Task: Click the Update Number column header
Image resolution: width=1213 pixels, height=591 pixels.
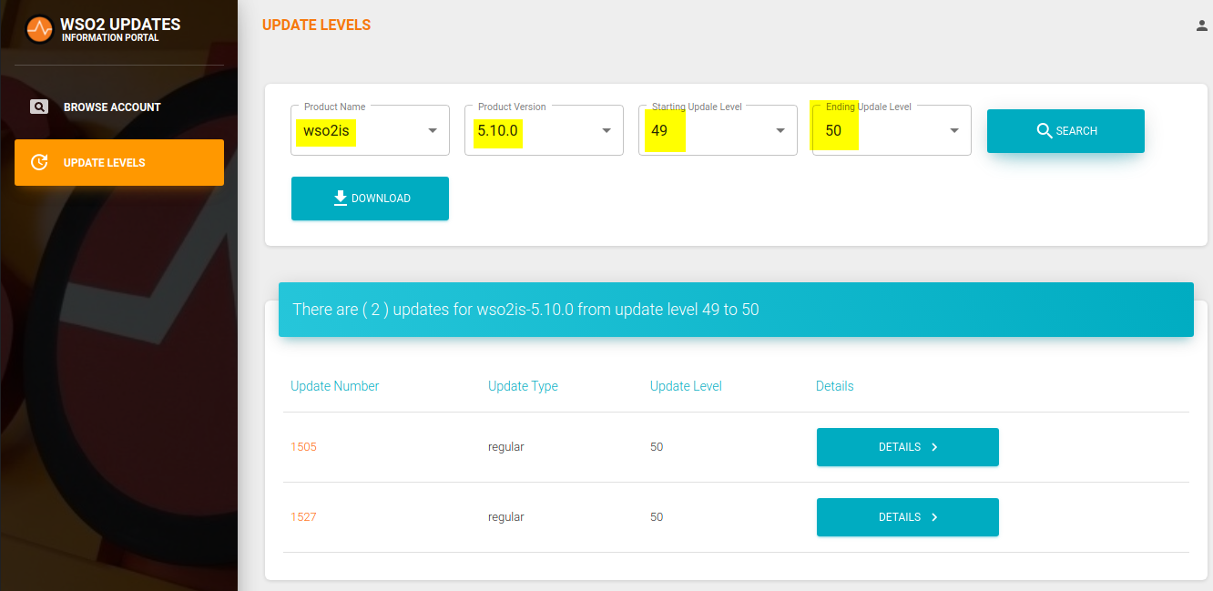Action: click(334, 386)
